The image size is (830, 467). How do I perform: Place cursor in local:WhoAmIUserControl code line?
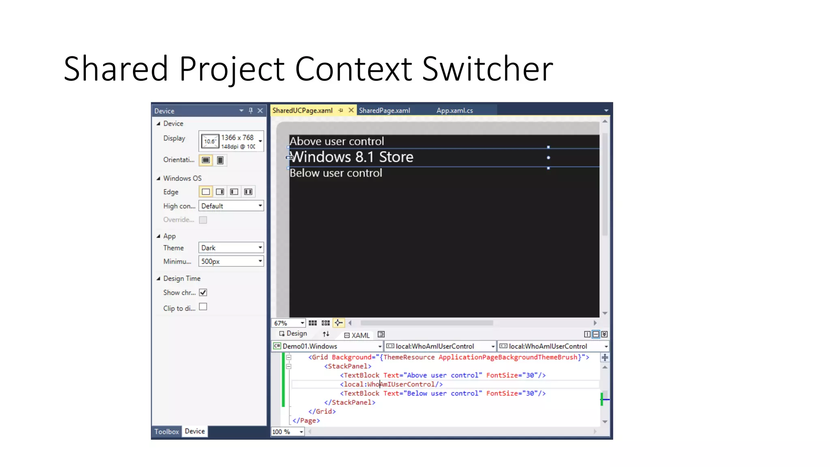pyautogui.click(x=391, y=384)
